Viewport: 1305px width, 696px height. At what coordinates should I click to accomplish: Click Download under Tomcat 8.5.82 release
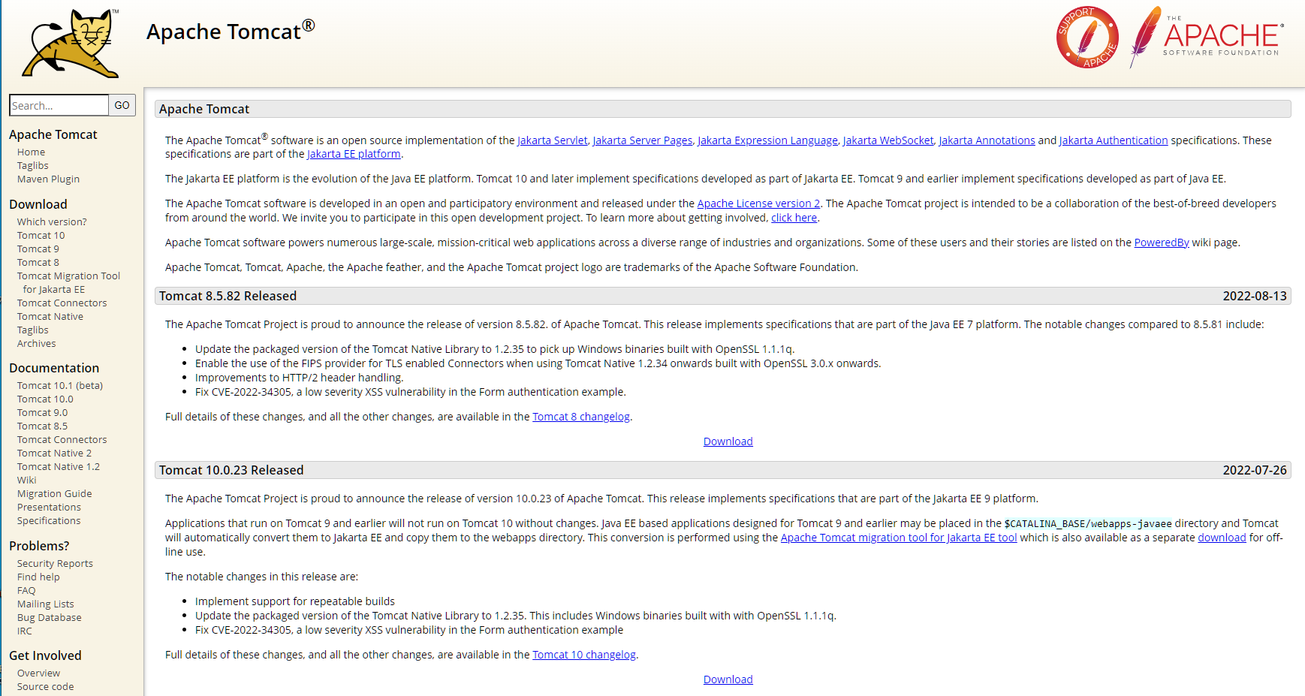coord(728,441)
